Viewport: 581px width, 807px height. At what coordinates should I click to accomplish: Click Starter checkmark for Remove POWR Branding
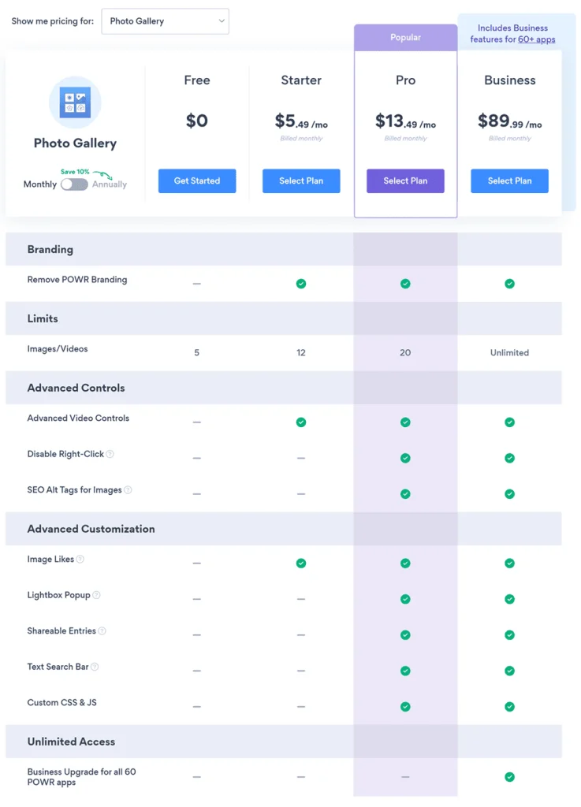tap(301, 284)
